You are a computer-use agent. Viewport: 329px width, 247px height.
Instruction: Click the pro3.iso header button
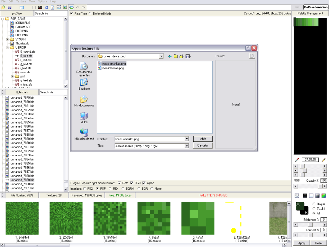[x=17, y=14]
